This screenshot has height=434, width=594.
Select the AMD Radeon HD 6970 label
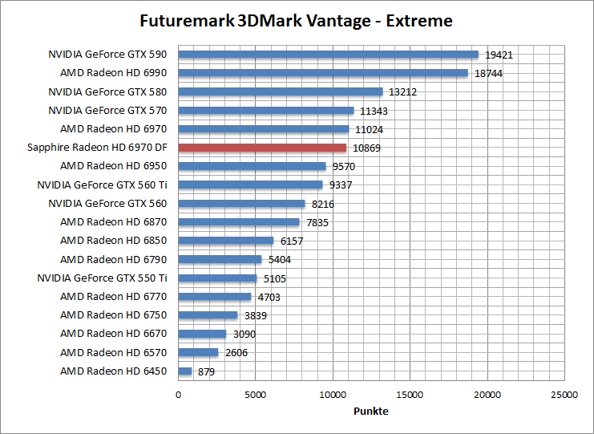click(113, 129)
